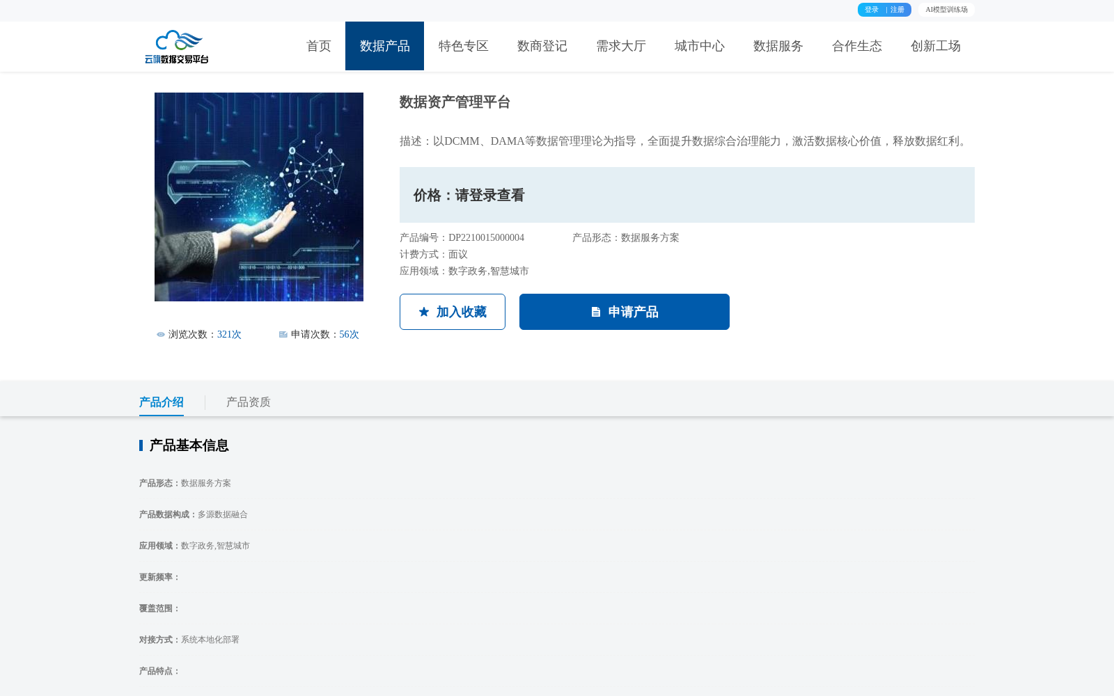This screenshot has width=1114, height=696.
Task: Switch to the 产品介绍 tab
Action: coord(162,402)
